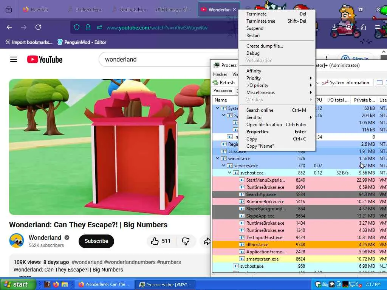Click the #wonderlandnumbers hashtag
The height and width of the screenshot is (290, 387).
(x=130, y=262)
